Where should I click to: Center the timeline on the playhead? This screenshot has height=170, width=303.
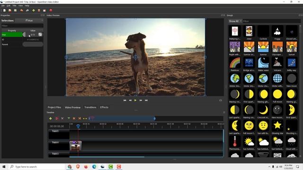click(x=85, y=119)
